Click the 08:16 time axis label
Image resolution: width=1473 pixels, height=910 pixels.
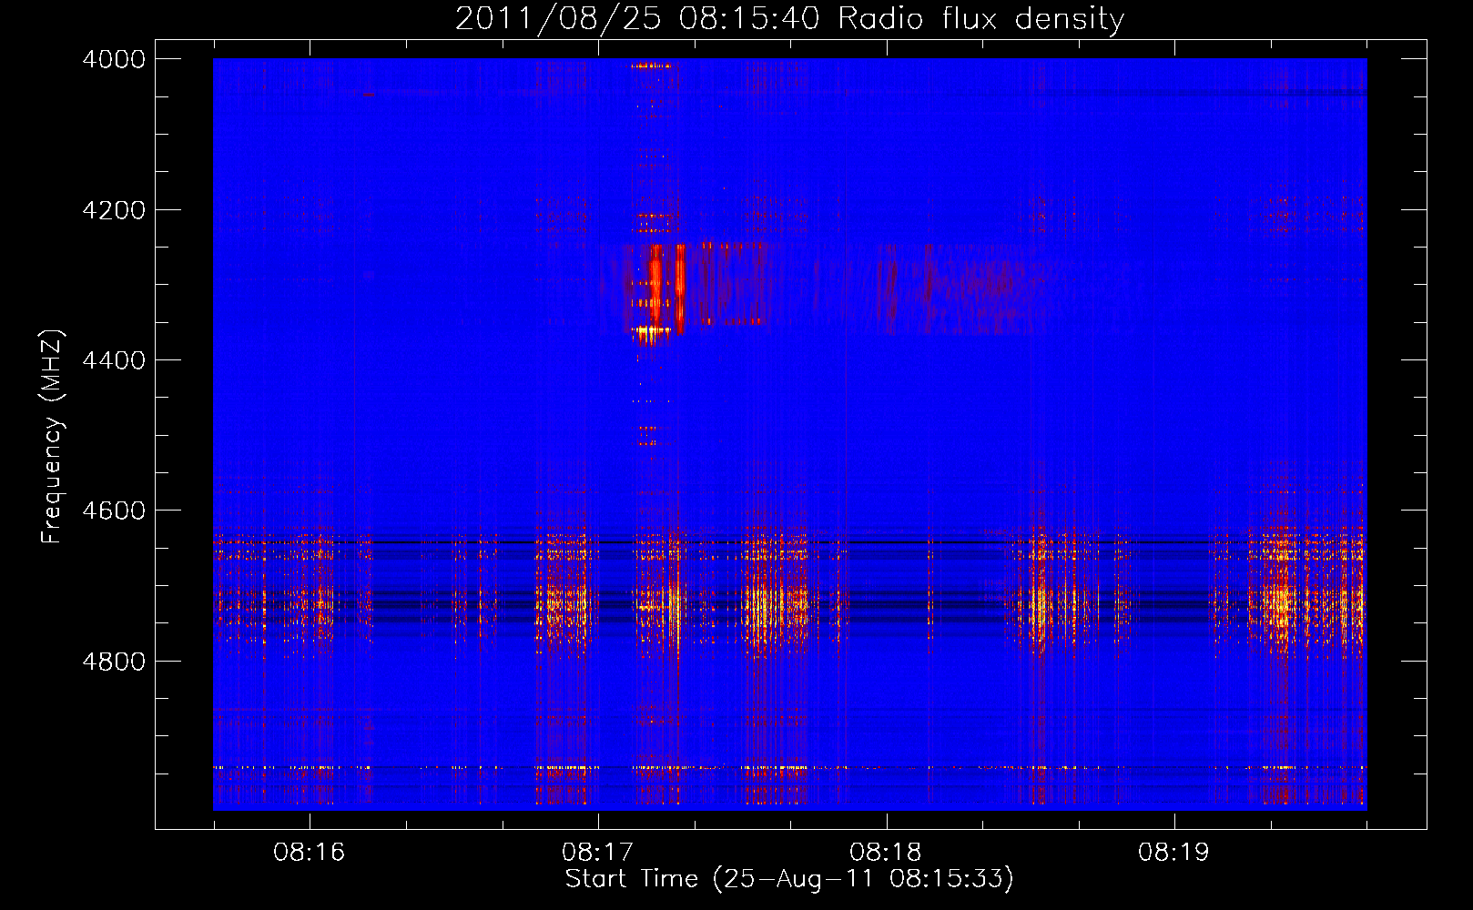pos(310,852)
